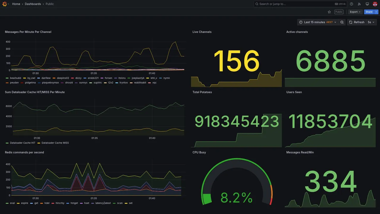Open the Export dropdown menu
The image size is (380, 214).
(355, 12)
